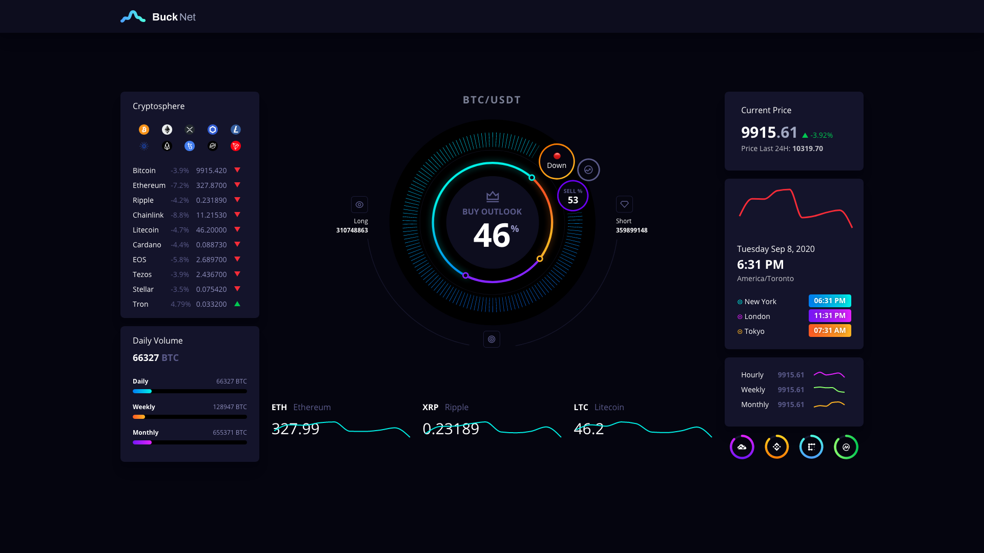The height and width of the screenshot is (553, 984).
Task: Click the cloud/settings icon bottom left
Action: pos(742,446)
